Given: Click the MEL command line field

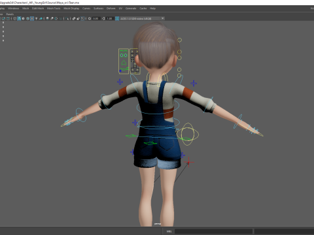Looking at the screenshot, I should 213,231.
